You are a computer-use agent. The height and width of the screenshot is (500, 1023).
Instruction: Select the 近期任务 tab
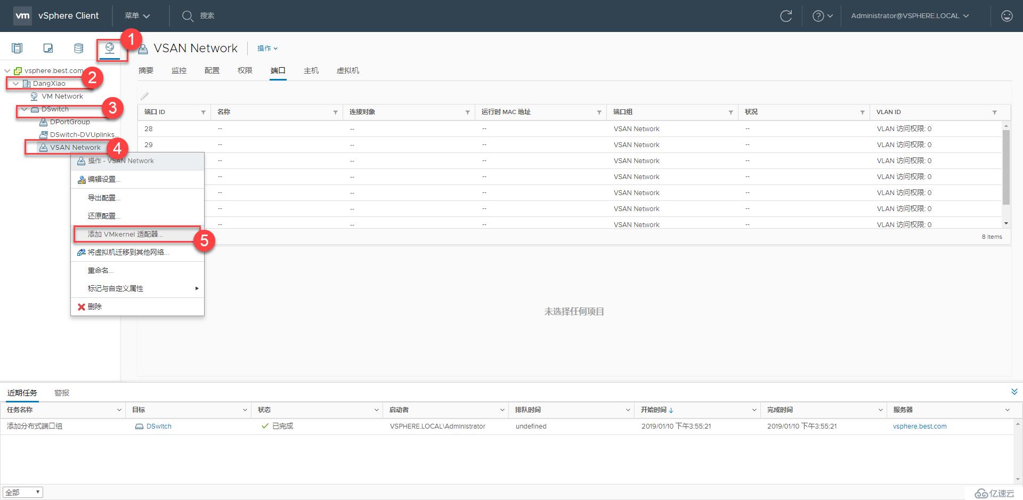22,393
